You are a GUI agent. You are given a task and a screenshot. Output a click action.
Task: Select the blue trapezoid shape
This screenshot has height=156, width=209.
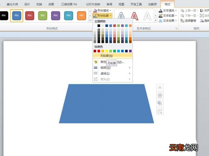(106, 104)
